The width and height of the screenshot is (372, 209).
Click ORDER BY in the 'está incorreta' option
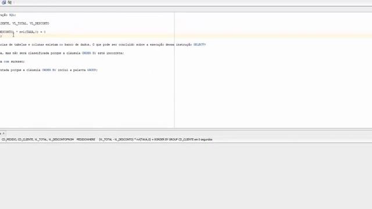[89, 53]
